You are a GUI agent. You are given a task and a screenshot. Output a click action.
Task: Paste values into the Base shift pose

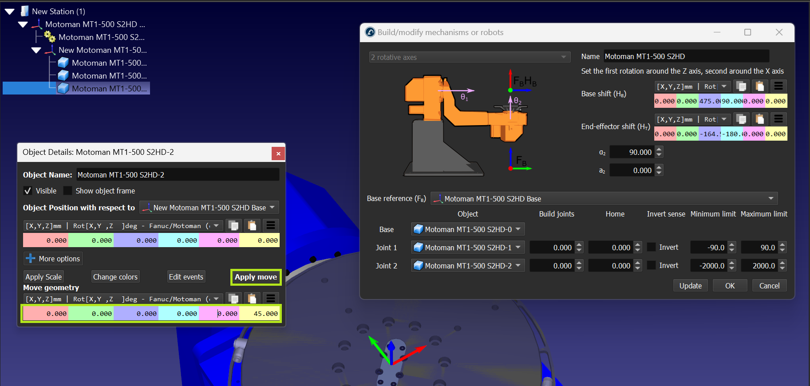coord(759,86)
